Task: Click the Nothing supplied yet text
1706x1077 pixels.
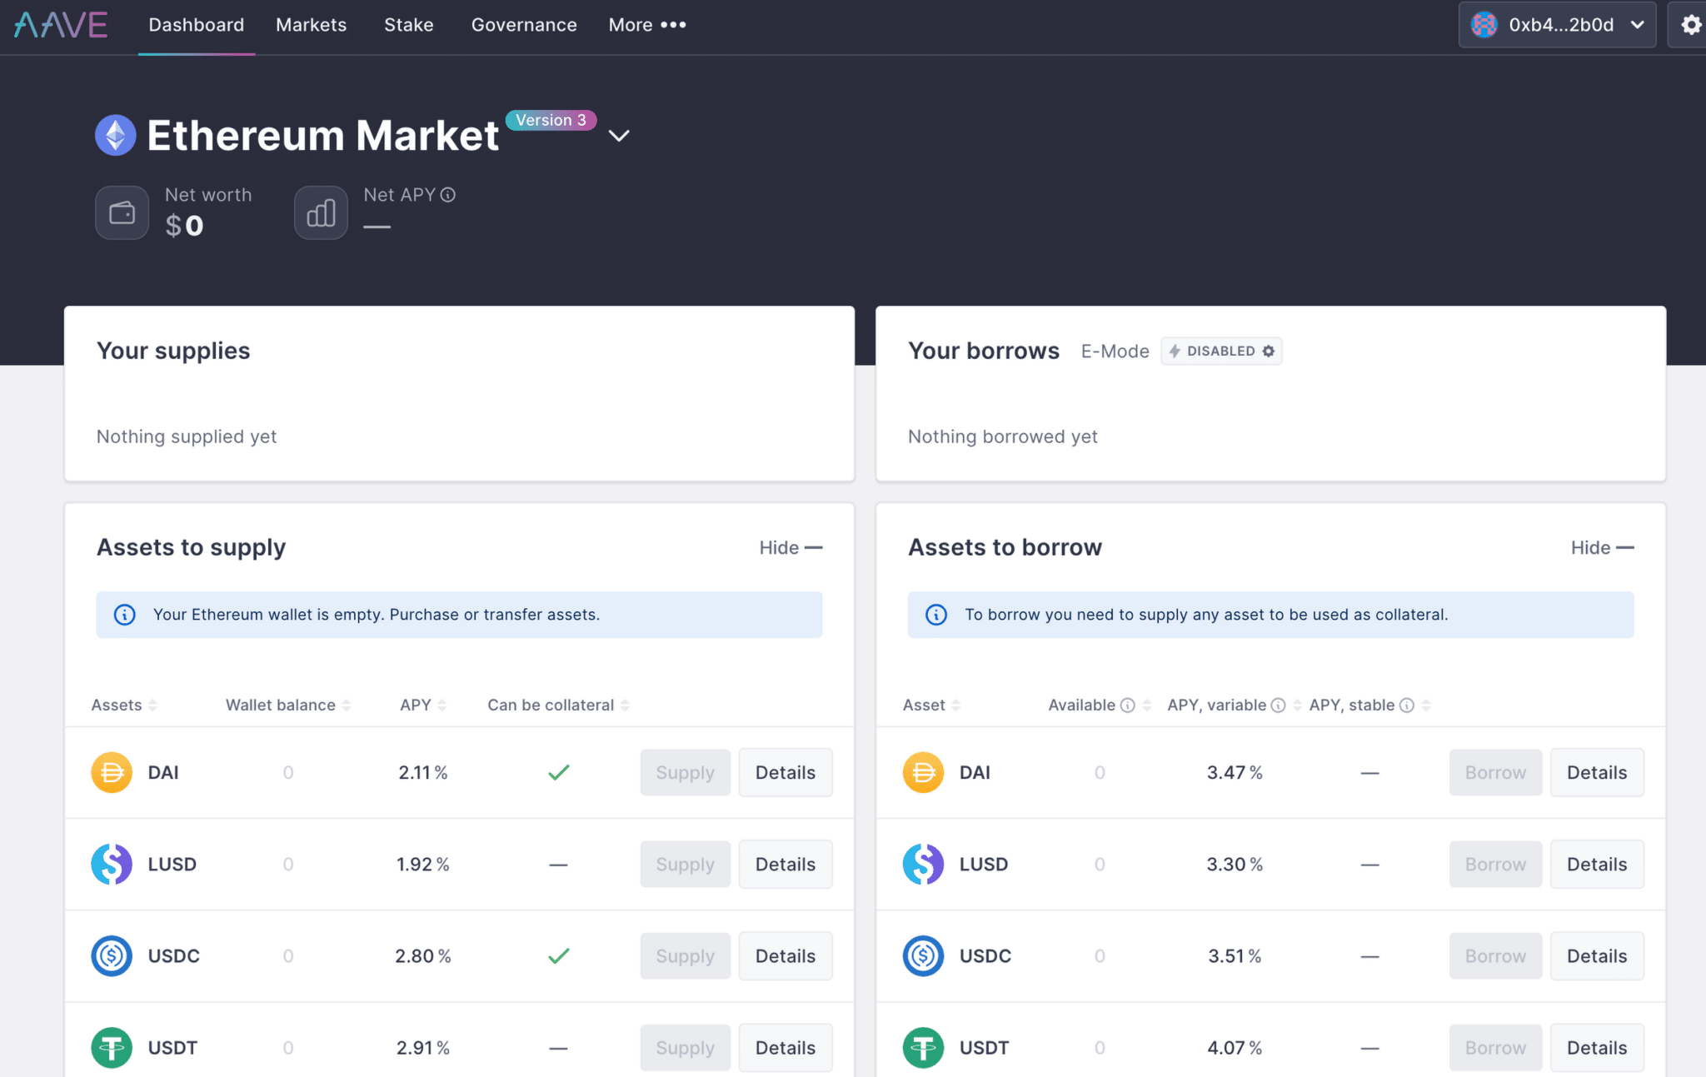Action: (187, 436)
